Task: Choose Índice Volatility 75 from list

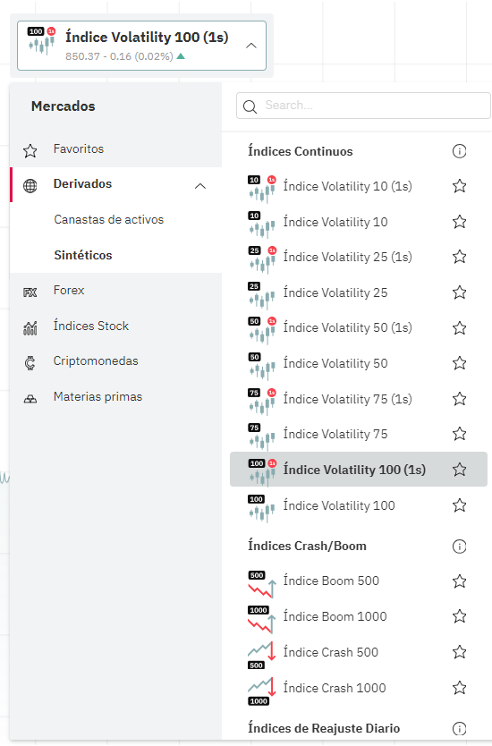Action: 359,434
